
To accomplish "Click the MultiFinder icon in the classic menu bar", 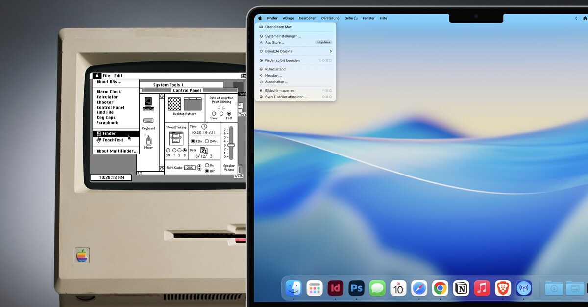I will 243,76.
